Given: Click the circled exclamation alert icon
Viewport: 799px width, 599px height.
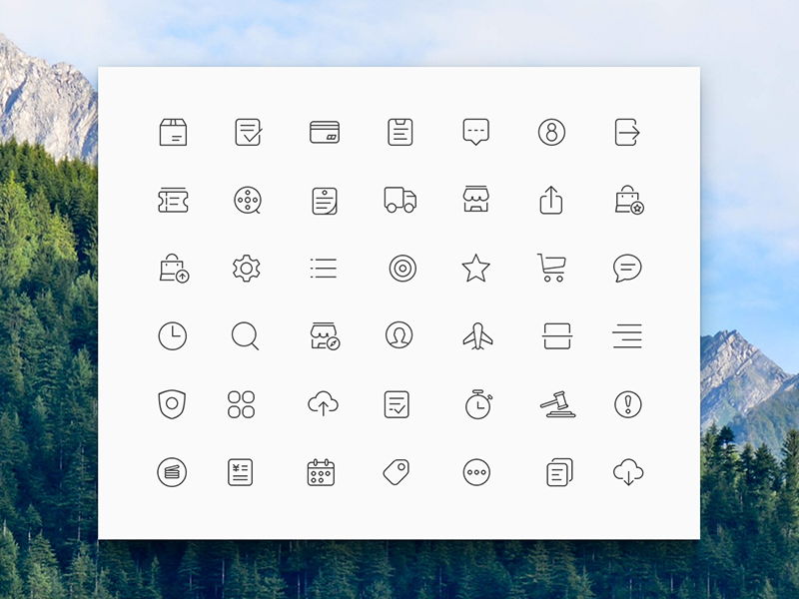Looking at the screenshot, I should (628, 404).
